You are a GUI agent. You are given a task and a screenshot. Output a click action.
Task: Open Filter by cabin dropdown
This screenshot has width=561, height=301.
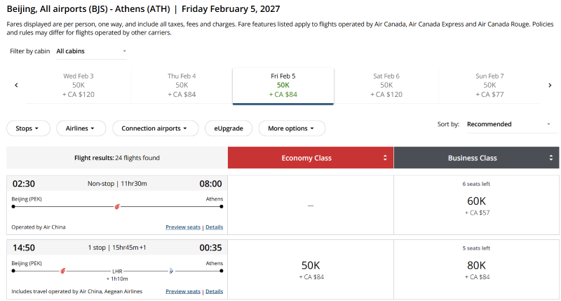(x=91, y=51)
